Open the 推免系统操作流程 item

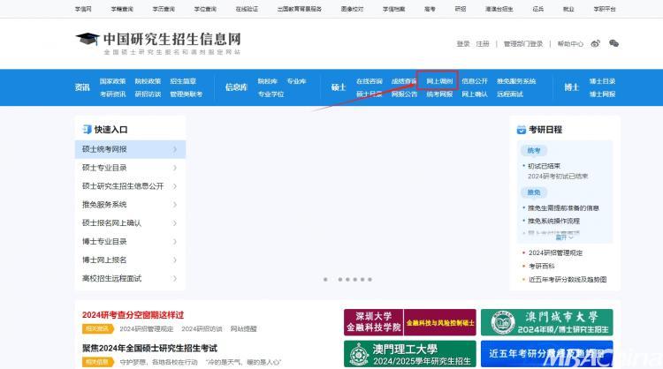point(553,221)
